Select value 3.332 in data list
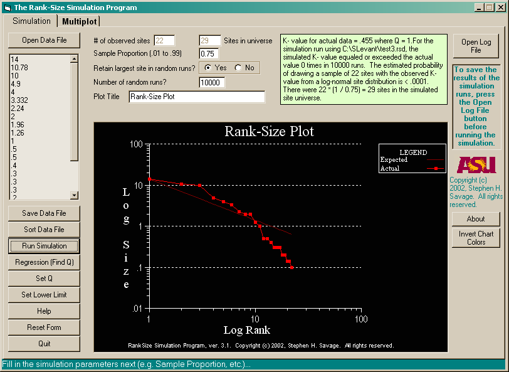Screen dimensions: 509x372 pos(19,100)
